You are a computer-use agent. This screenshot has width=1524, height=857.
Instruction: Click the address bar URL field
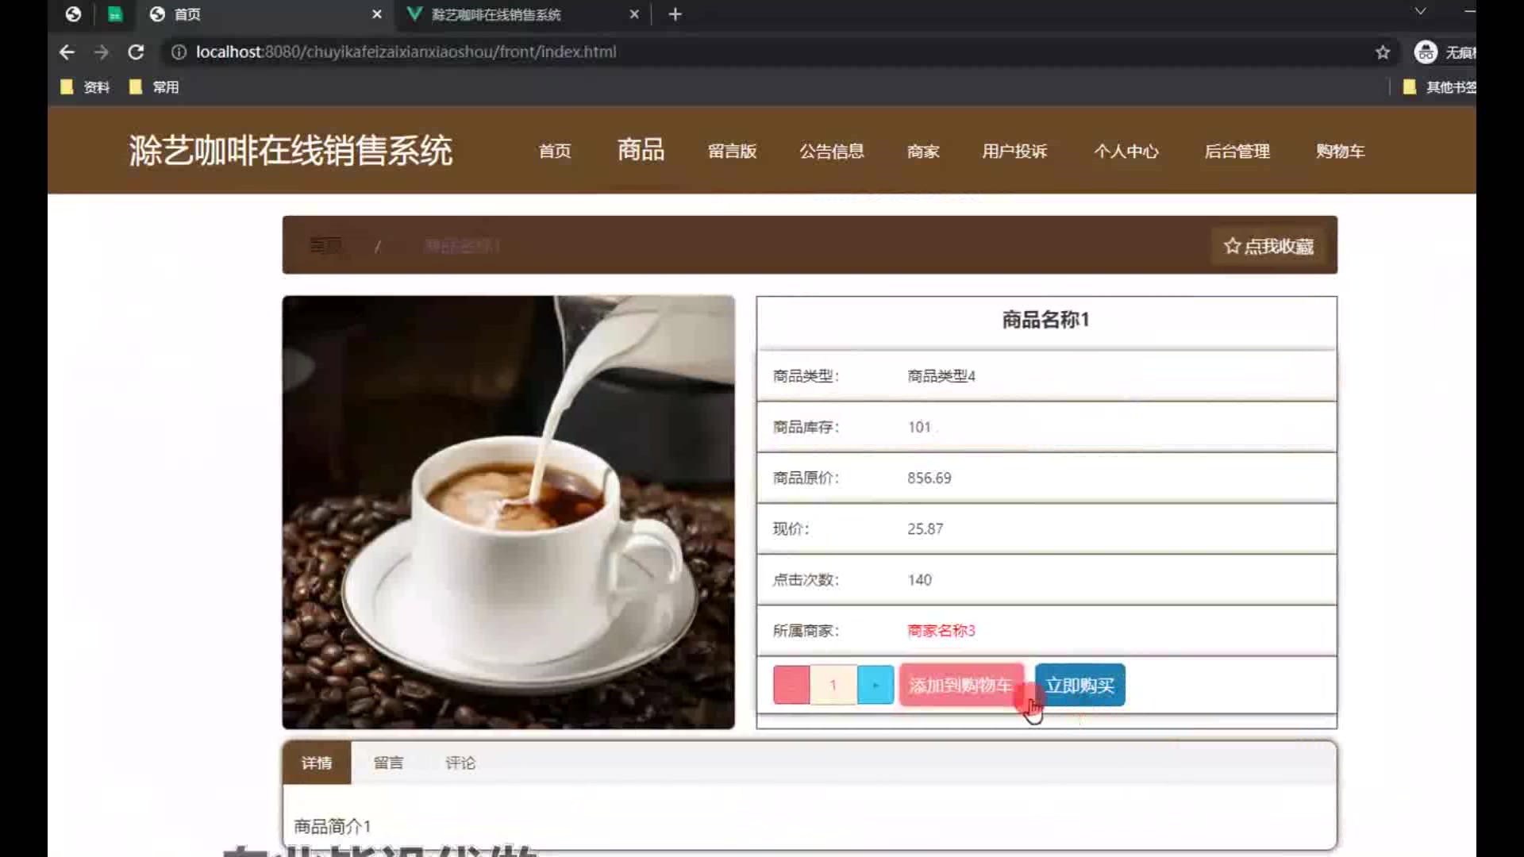(778, 52)
